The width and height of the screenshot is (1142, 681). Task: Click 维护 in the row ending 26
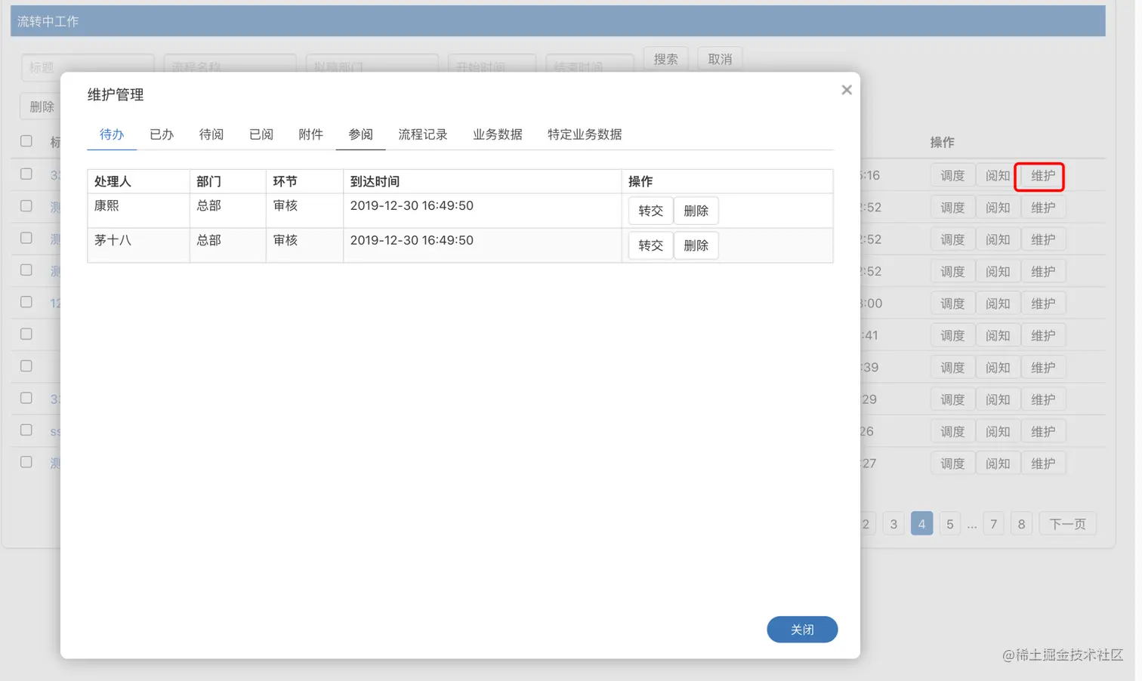pyautogui.click(x=1043, y=432)
